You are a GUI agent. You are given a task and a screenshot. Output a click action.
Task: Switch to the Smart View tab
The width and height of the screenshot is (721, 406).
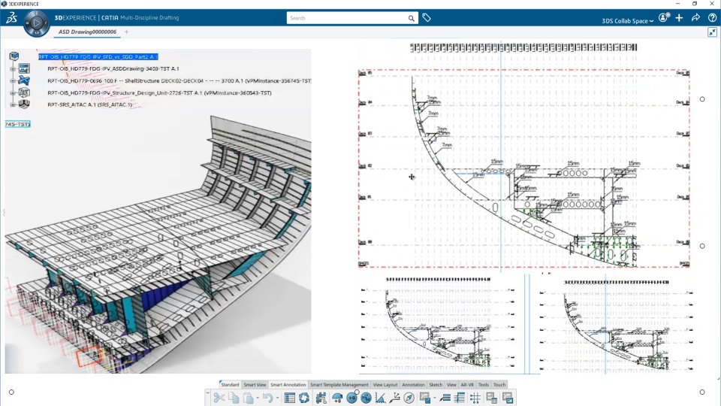click(255, 384)
